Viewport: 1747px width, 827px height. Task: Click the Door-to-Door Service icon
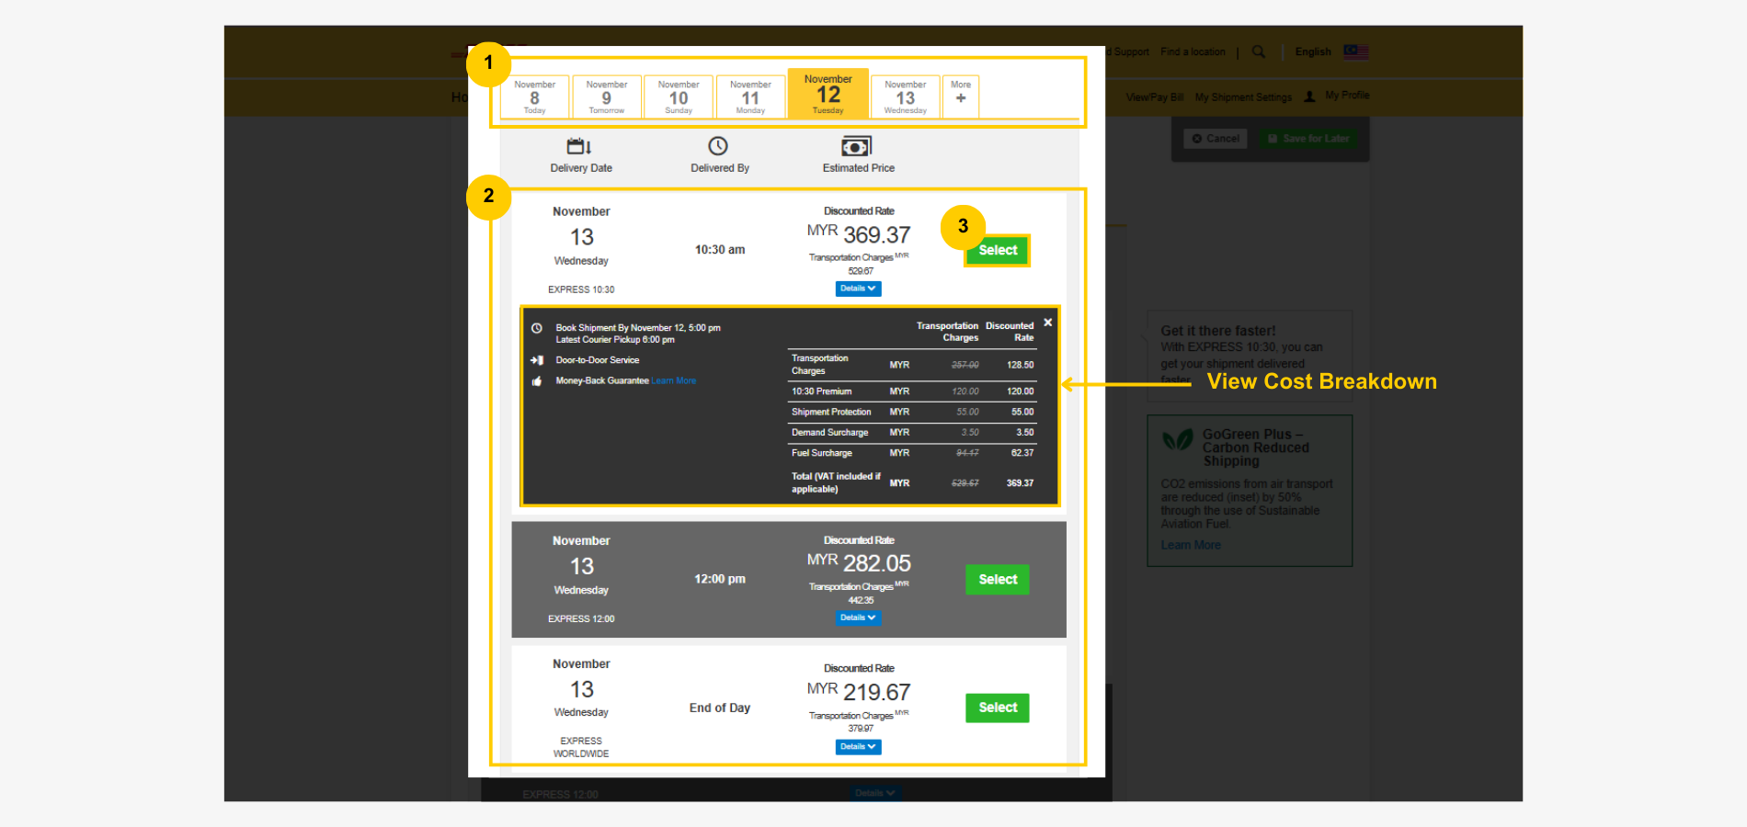point(537,360)
